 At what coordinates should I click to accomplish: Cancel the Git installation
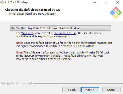(111, 90)
